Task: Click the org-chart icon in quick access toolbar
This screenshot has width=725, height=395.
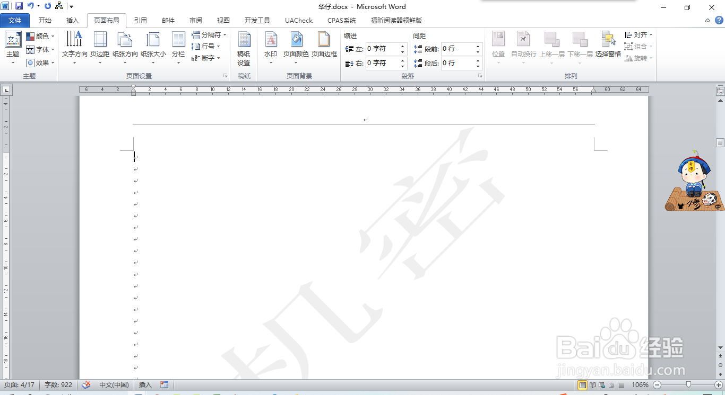Action: [x=59, y=6]
